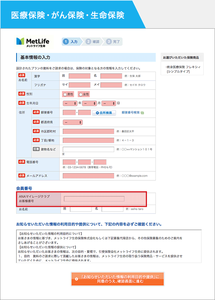Click middle phone number field
This screenshot has width=215, height=300.
click(85, 162)
